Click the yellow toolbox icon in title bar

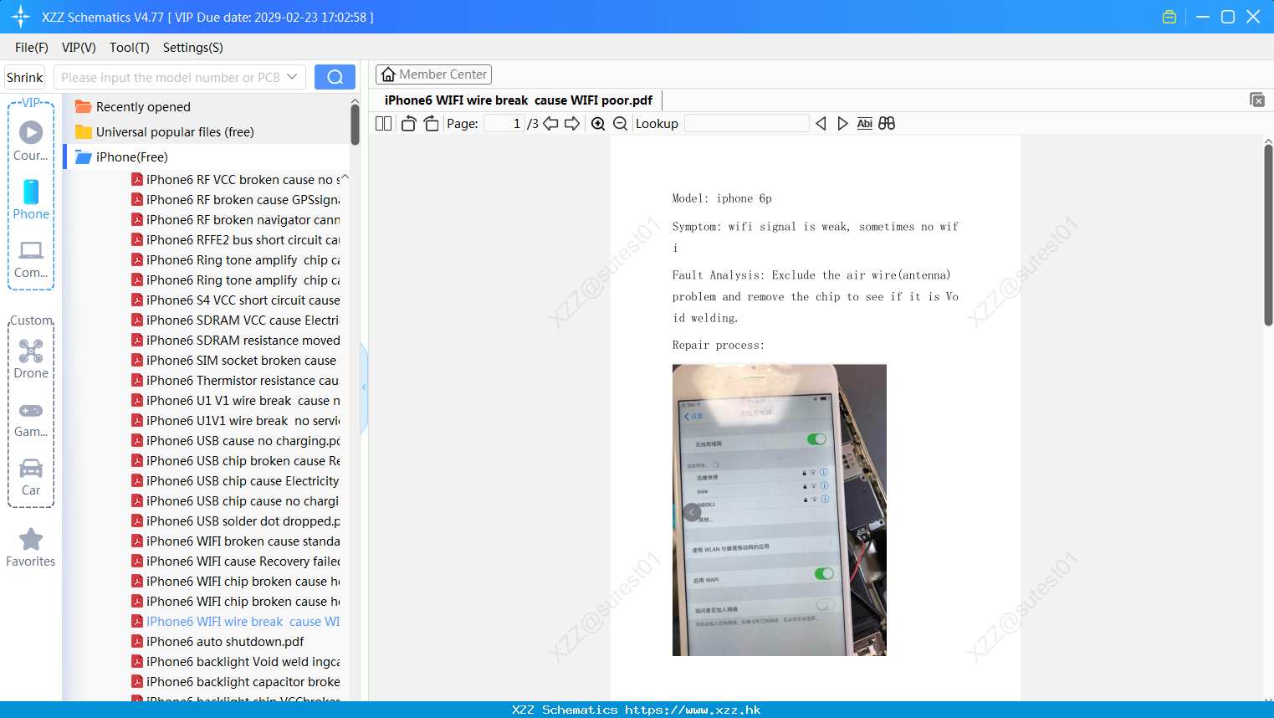[x=1169, y=17]
